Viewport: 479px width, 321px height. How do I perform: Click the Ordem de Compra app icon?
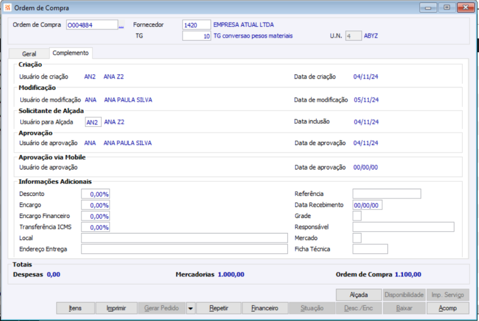[8, 8]
